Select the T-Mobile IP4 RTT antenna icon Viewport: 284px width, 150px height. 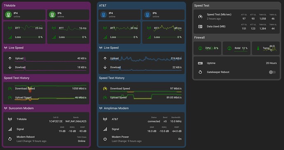tap(10, 28)
